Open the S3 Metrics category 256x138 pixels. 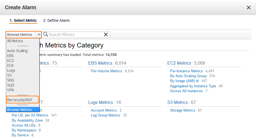178,102
